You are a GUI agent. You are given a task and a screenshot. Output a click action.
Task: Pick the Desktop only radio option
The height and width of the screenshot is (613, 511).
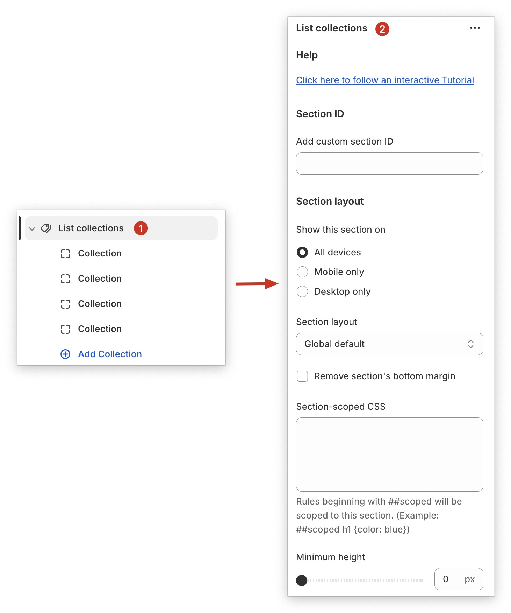(302, 291)
